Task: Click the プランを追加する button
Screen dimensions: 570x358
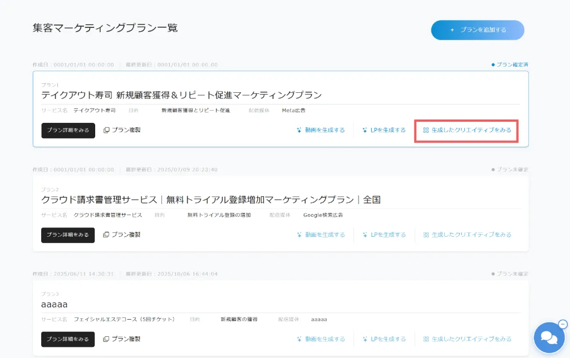Action: pyautogui.click(x=478, y=30)
